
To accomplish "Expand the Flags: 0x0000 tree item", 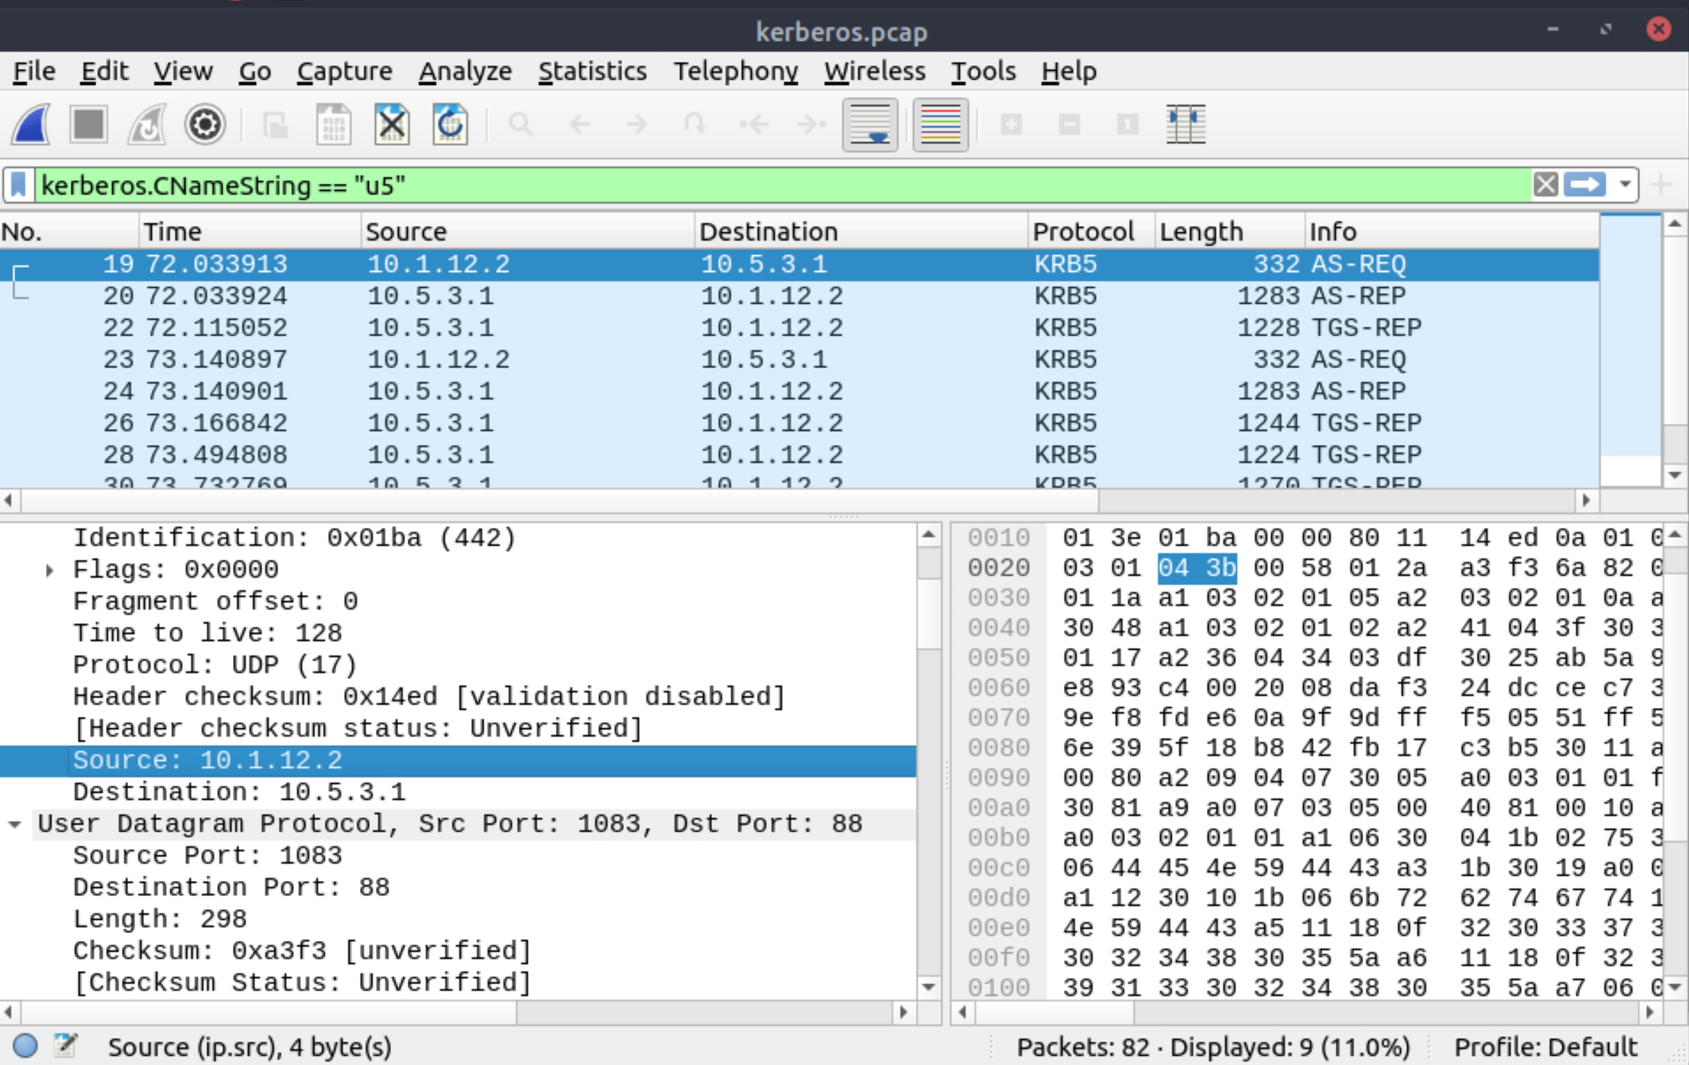I will pos(49,570).
